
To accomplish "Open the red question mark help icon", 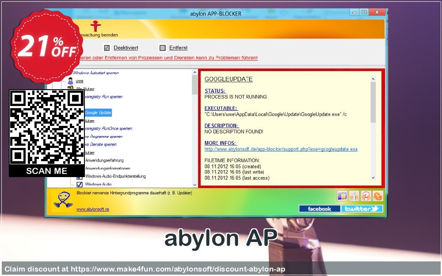I will point(366,196).
